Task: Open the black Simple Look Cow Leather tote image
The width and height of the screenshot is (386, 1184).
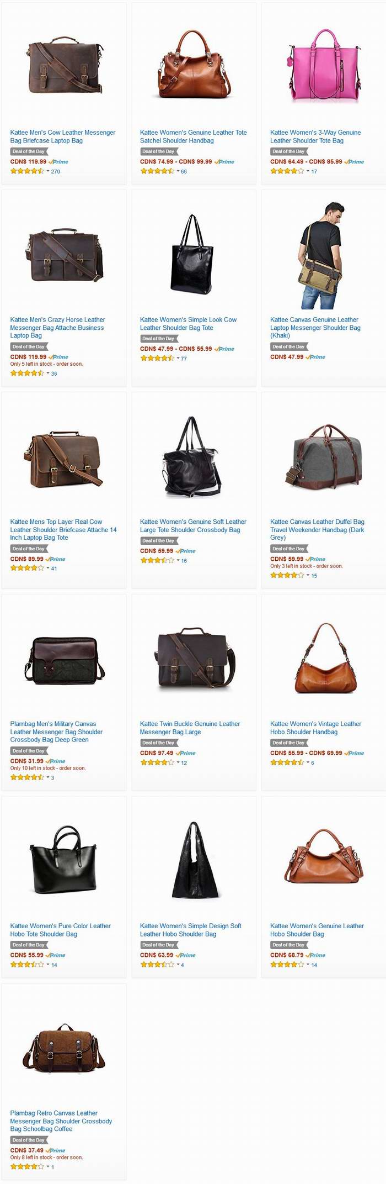Action: pos(192,254)
